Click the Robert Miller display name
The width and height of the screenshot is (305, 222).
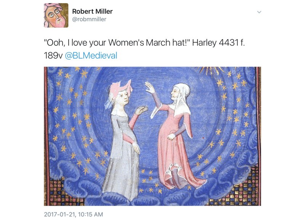[x=92, y=11]
